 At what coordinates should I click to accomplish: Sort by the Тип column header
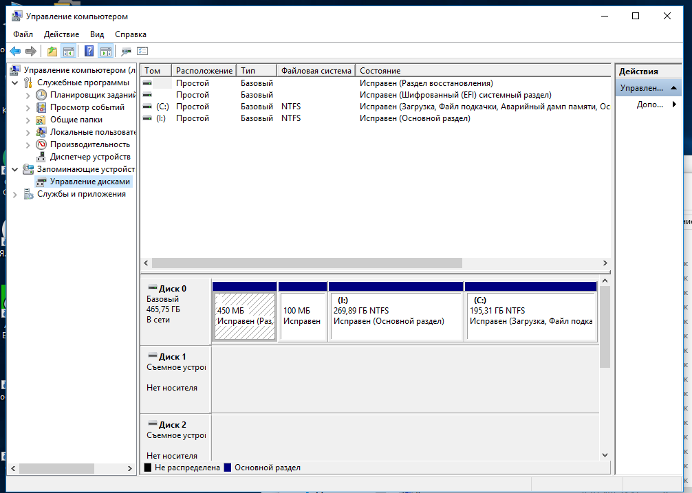(257, 71)
